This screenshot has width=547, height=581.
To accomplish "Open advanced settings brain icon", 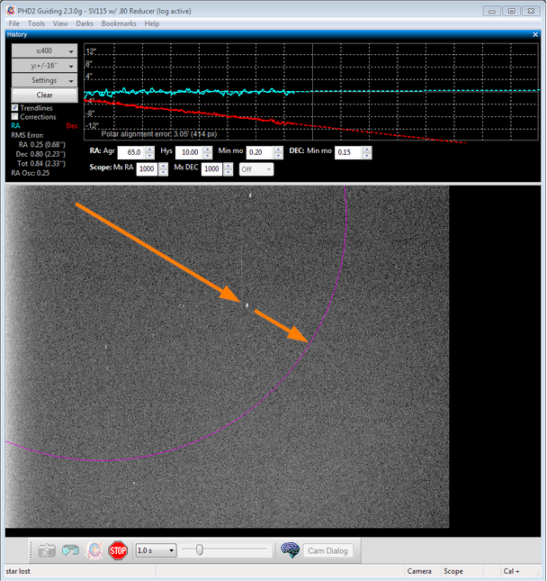I will coord(290,550).
